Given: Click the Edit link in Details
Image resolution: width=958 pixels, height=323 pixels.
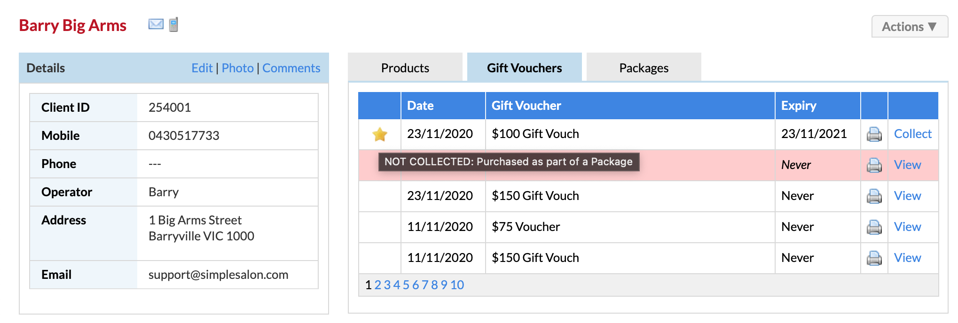Looking at the screenshot, I should pos(202,68).
